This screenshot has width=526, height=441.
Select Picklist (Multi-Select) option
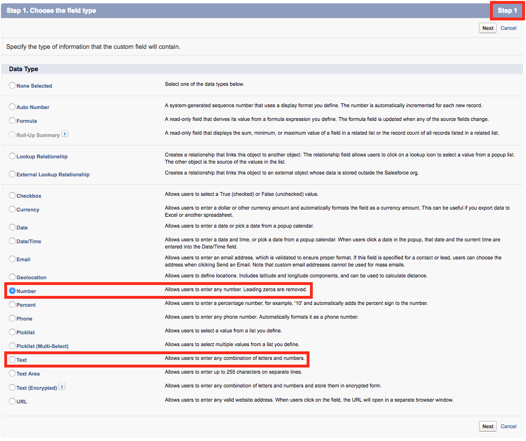(12, 346)
